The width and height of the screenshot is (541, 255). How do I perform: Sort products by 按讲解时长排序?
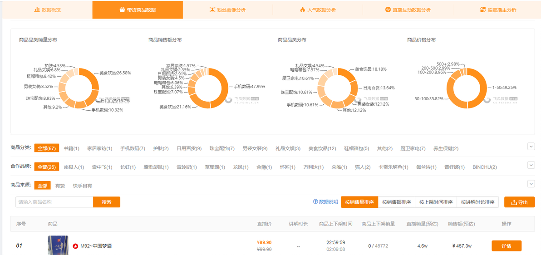pos(478,202)
